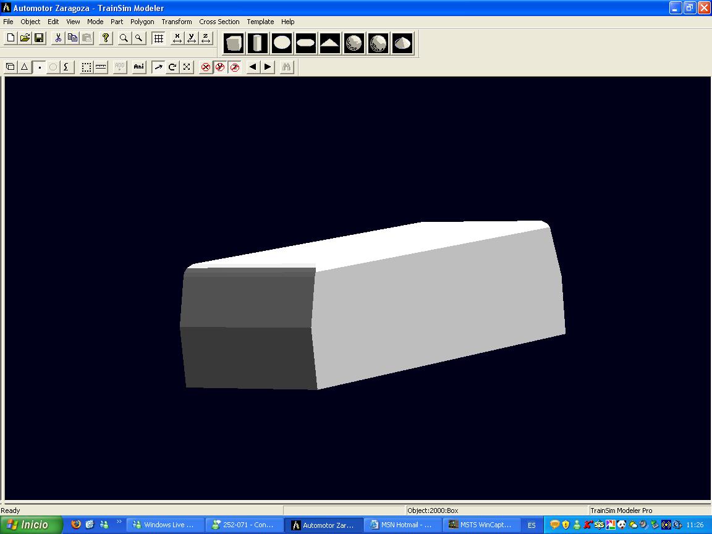
Task: Toggle the red Z axis lock
Action: pos(235,67)
